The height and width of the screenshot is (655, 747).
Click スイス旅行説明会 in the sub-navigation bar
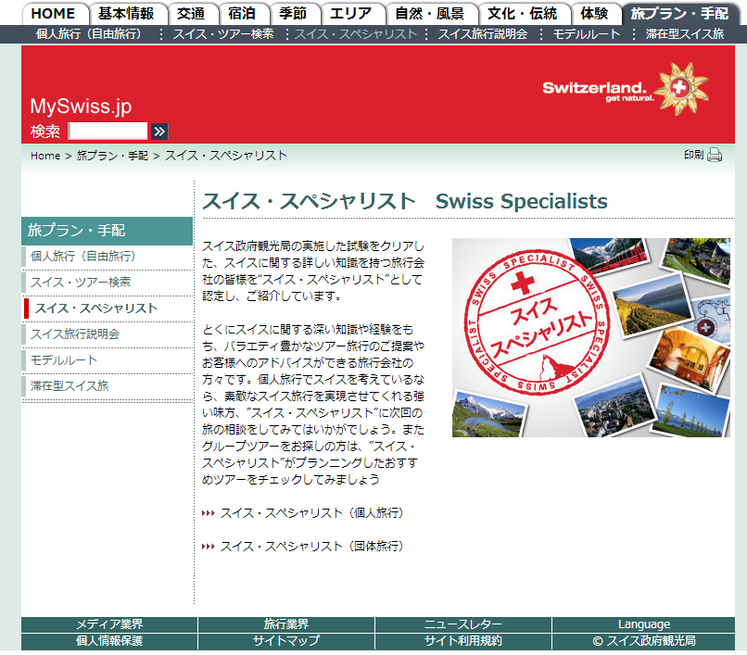[483, 34]
